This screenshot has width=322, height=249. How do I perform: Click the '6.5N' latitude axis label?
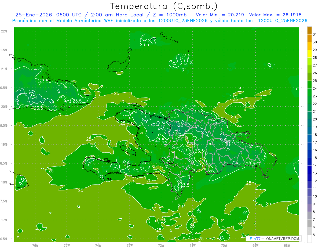point(4,239)
